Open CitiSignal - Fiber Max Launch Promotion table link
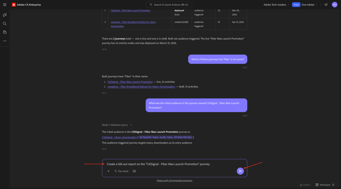341x189 pixels. (x=130, y=10)
